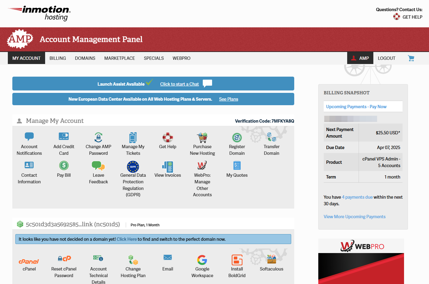Click the 'Click Here' domain switch link
429x284 pixels.
tap(127, 239)
